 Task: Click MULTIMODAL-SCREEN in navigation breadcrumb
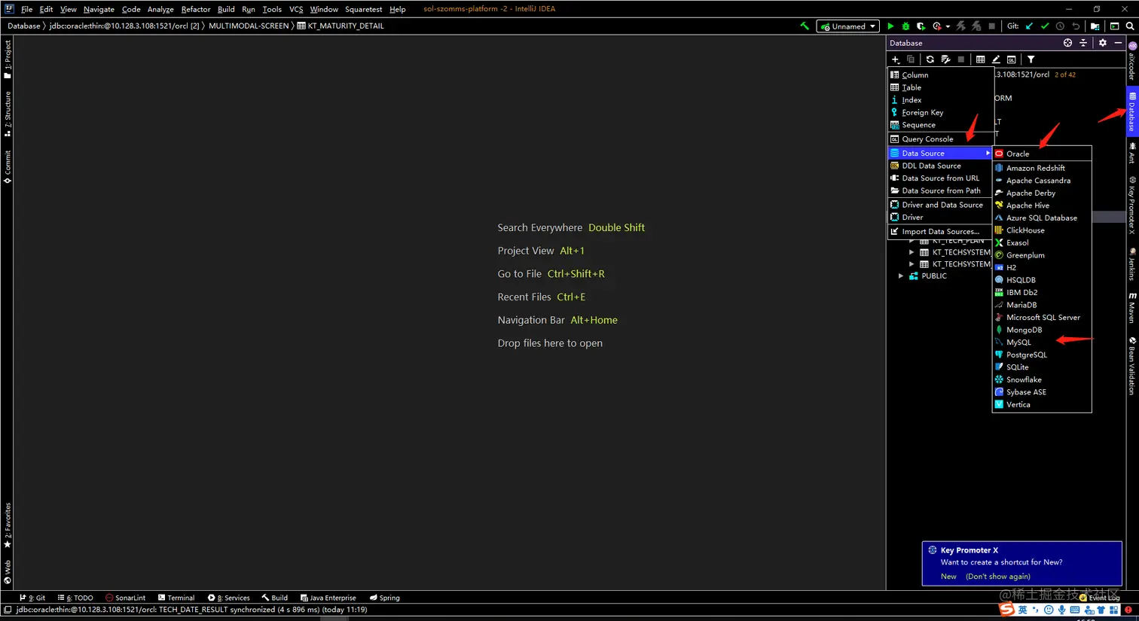pos(249,26)
